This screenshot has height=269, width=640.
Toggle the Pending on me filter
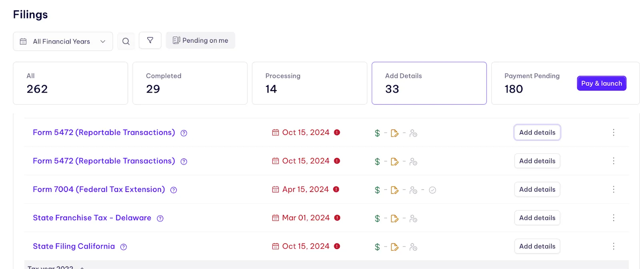tap(200, 40)
